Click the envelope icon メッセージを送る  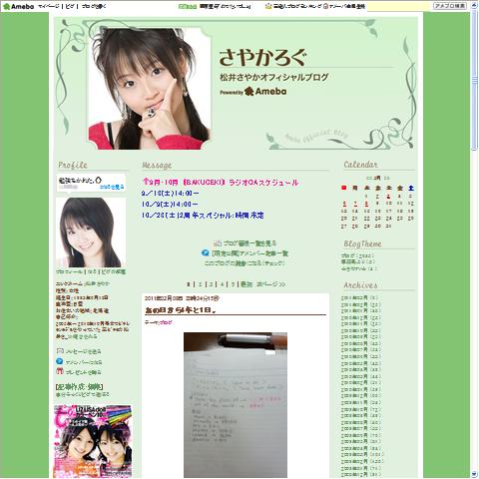coord(60,351)
